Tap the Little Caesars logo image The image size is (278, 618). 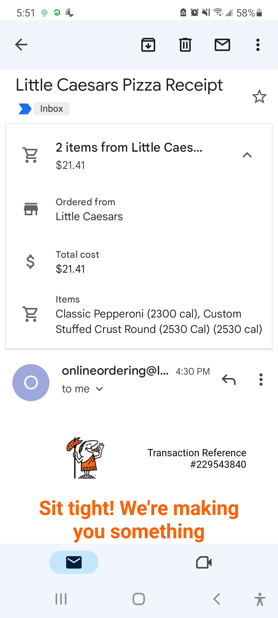pyautogui.click(x=85, y=458)
